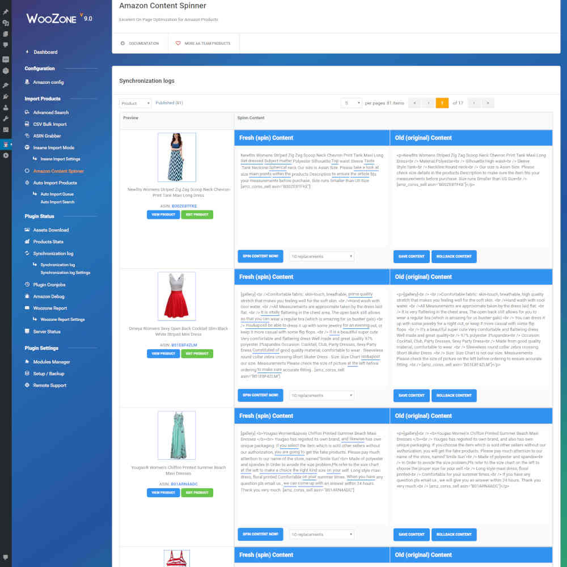The image size is (567, 567).
Task: Open the Product filter dropdown
Action: pyautogui.click(x=135, y=103)
